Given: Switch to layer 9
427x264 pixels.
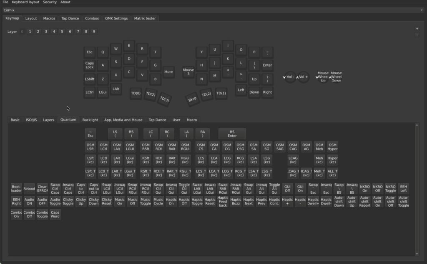Looking at the screenshot, I should pos(94,32).
